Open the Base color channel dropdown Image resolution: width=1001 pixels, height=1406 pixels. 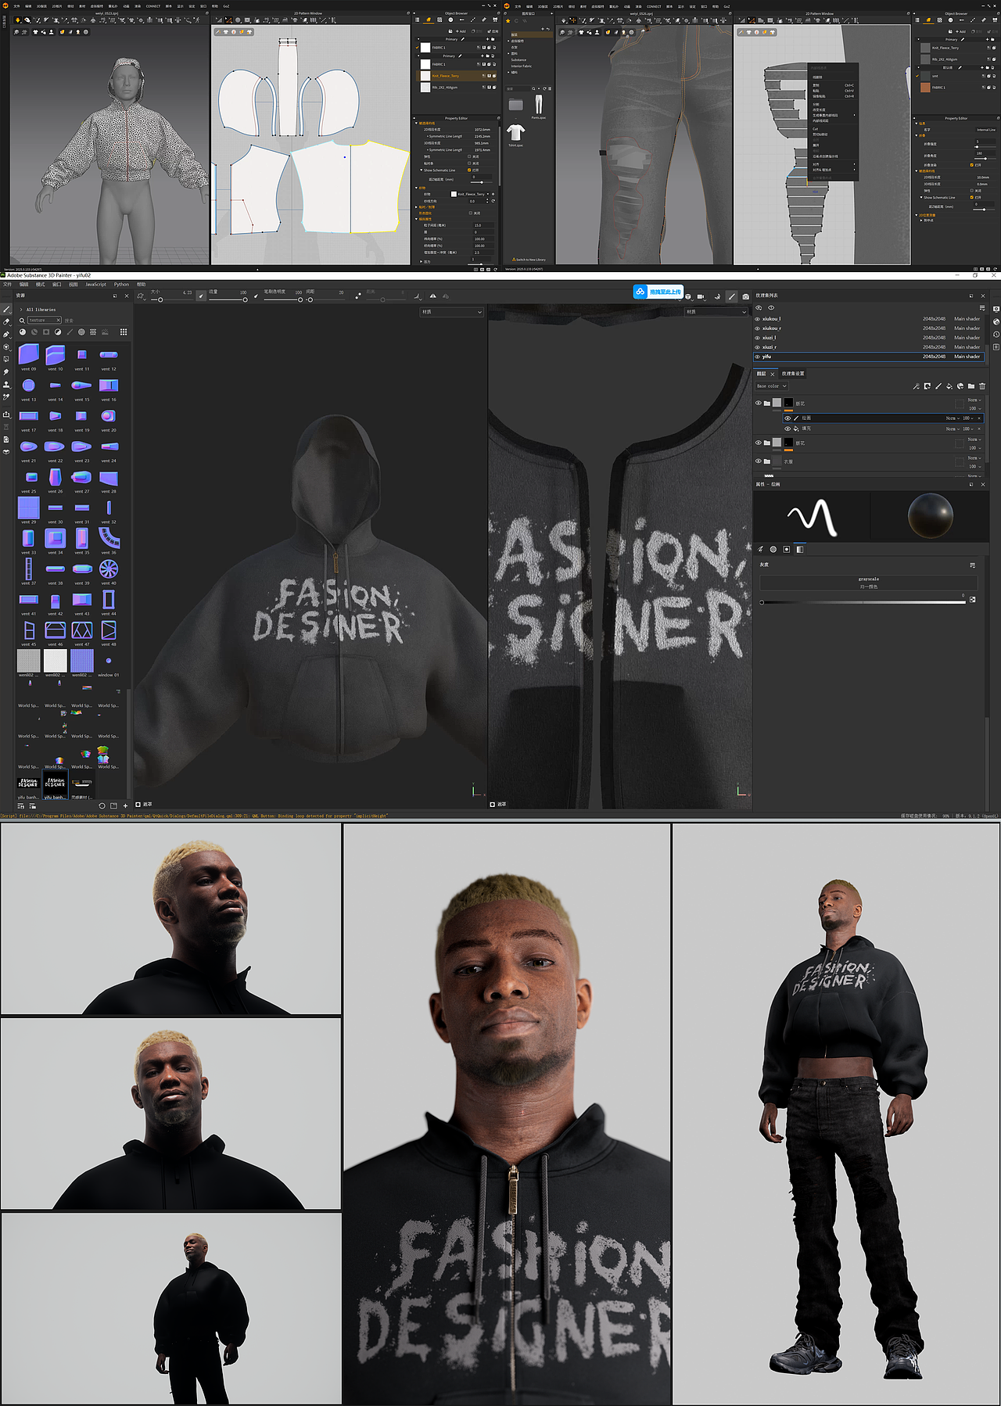pyautogui.click(x=771, y=386)
